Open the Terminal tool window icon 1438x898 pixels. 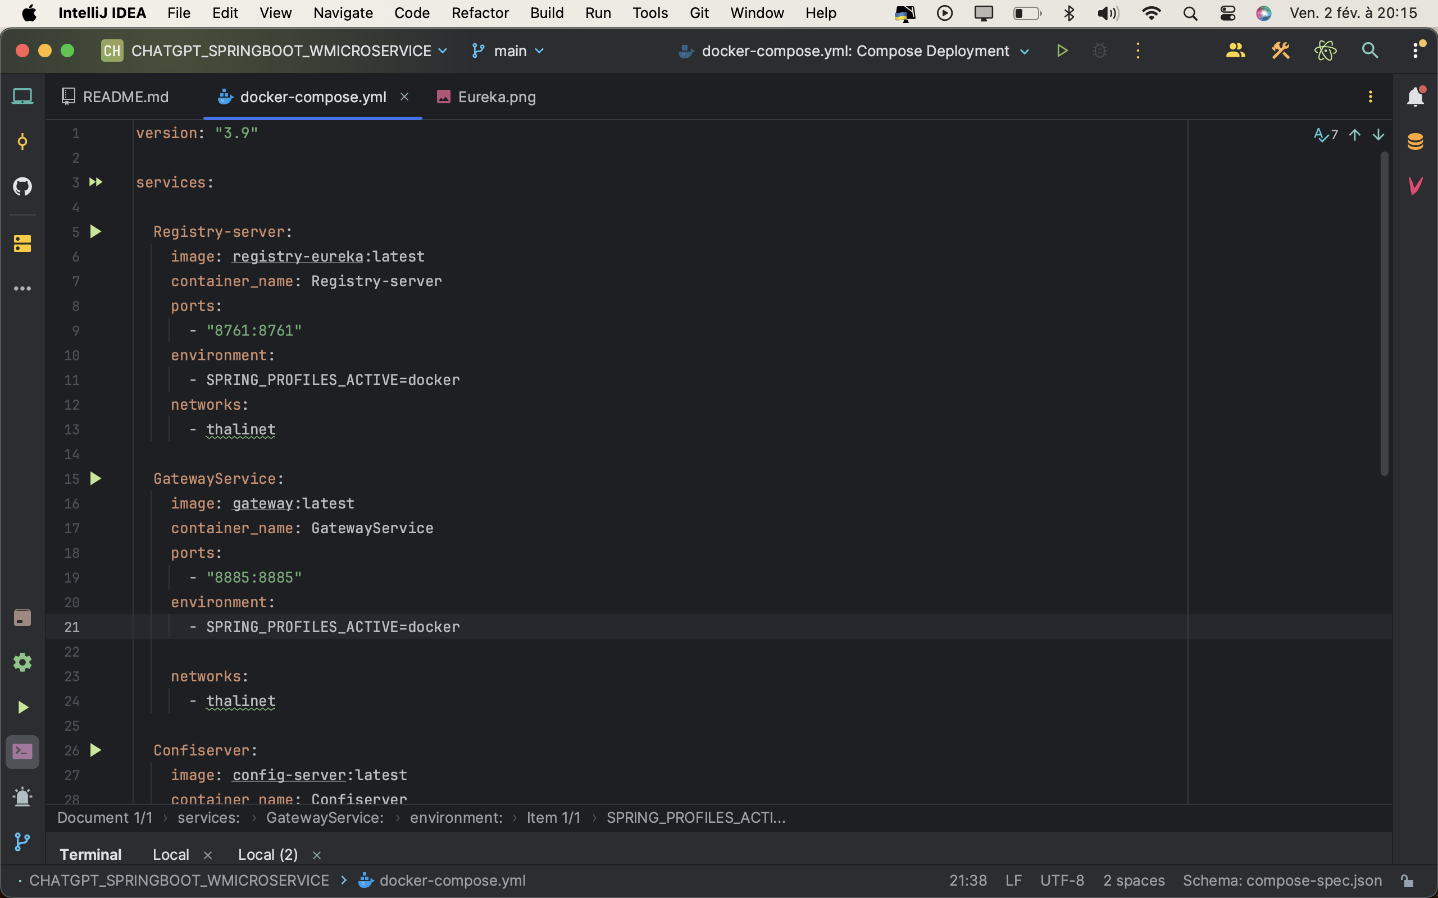[x=22, y=752]
